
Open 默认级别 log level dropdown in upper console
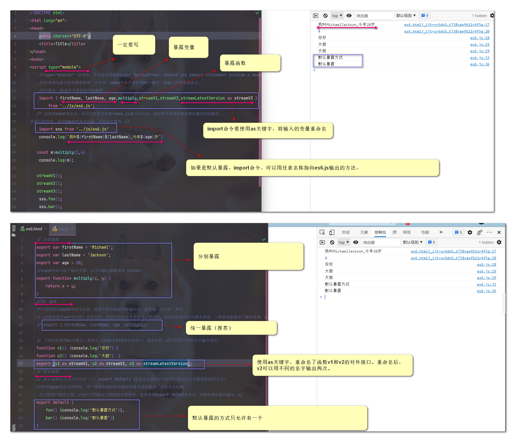tap(406, 16)
